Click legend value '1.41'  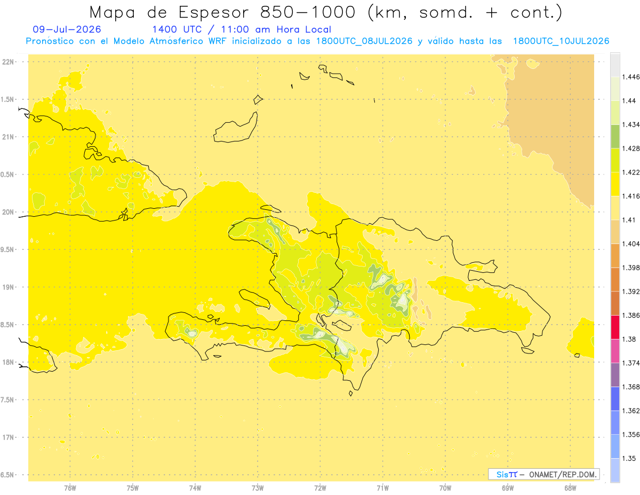629,220
